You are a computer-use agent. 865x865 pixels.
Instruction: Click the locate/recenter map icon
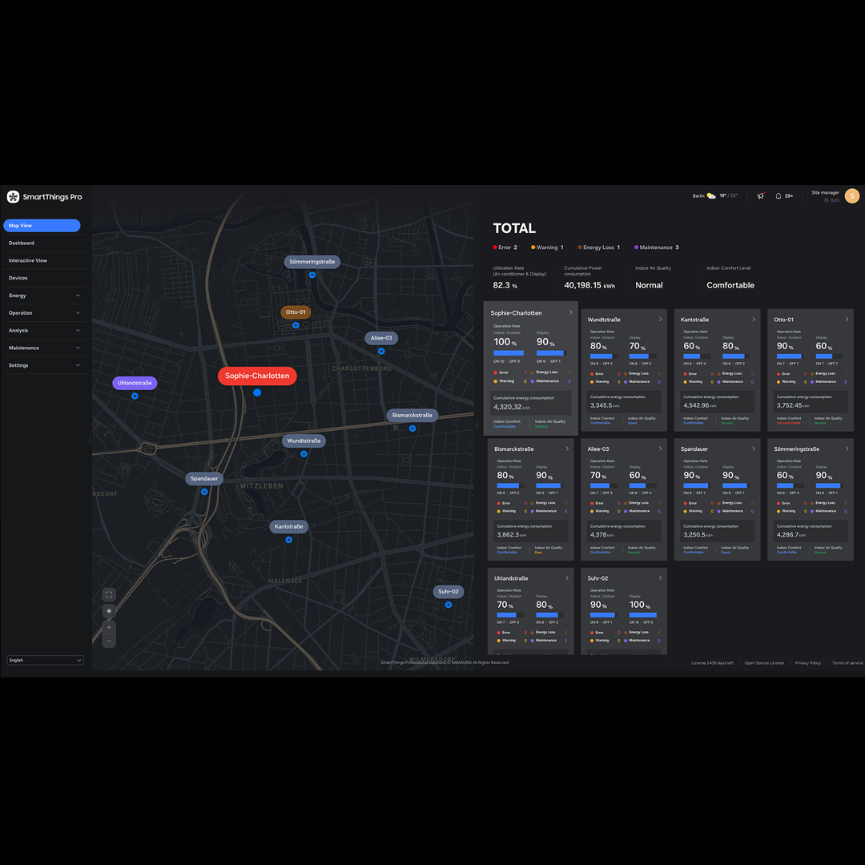click(x=110, y=611)
